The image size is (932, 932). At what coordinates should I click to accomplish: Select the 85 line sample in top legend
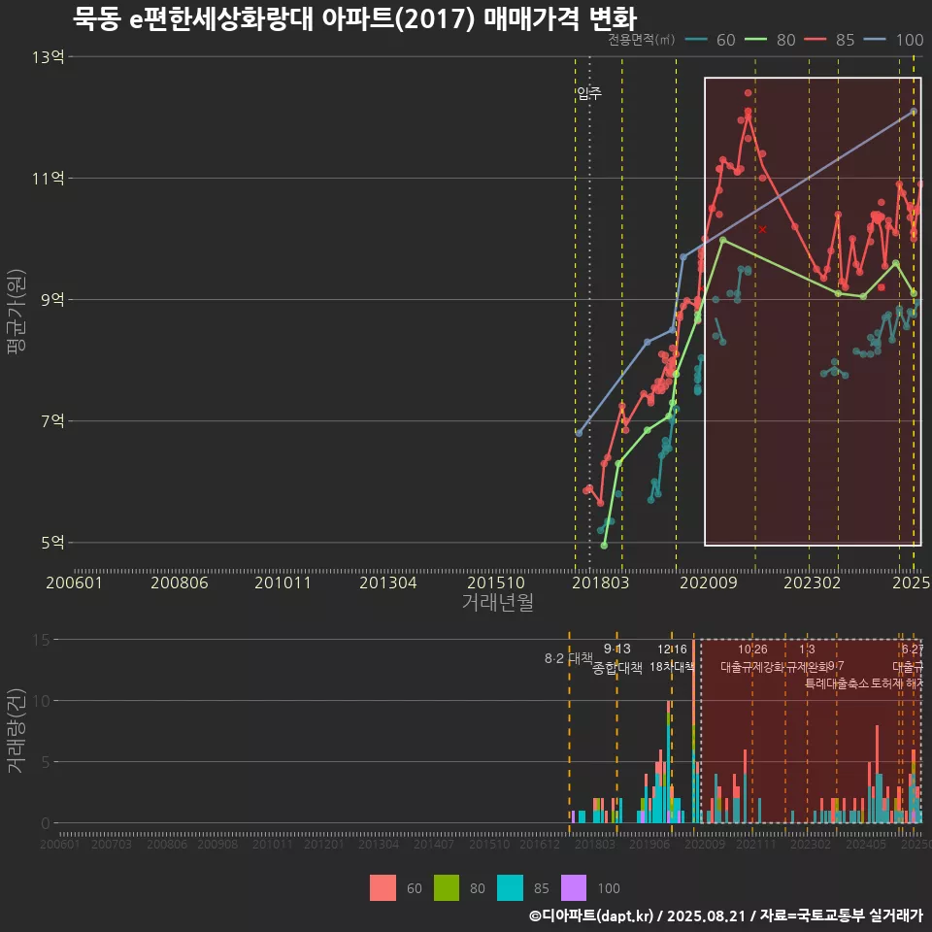pyautogui.click(x=815, y=40)
